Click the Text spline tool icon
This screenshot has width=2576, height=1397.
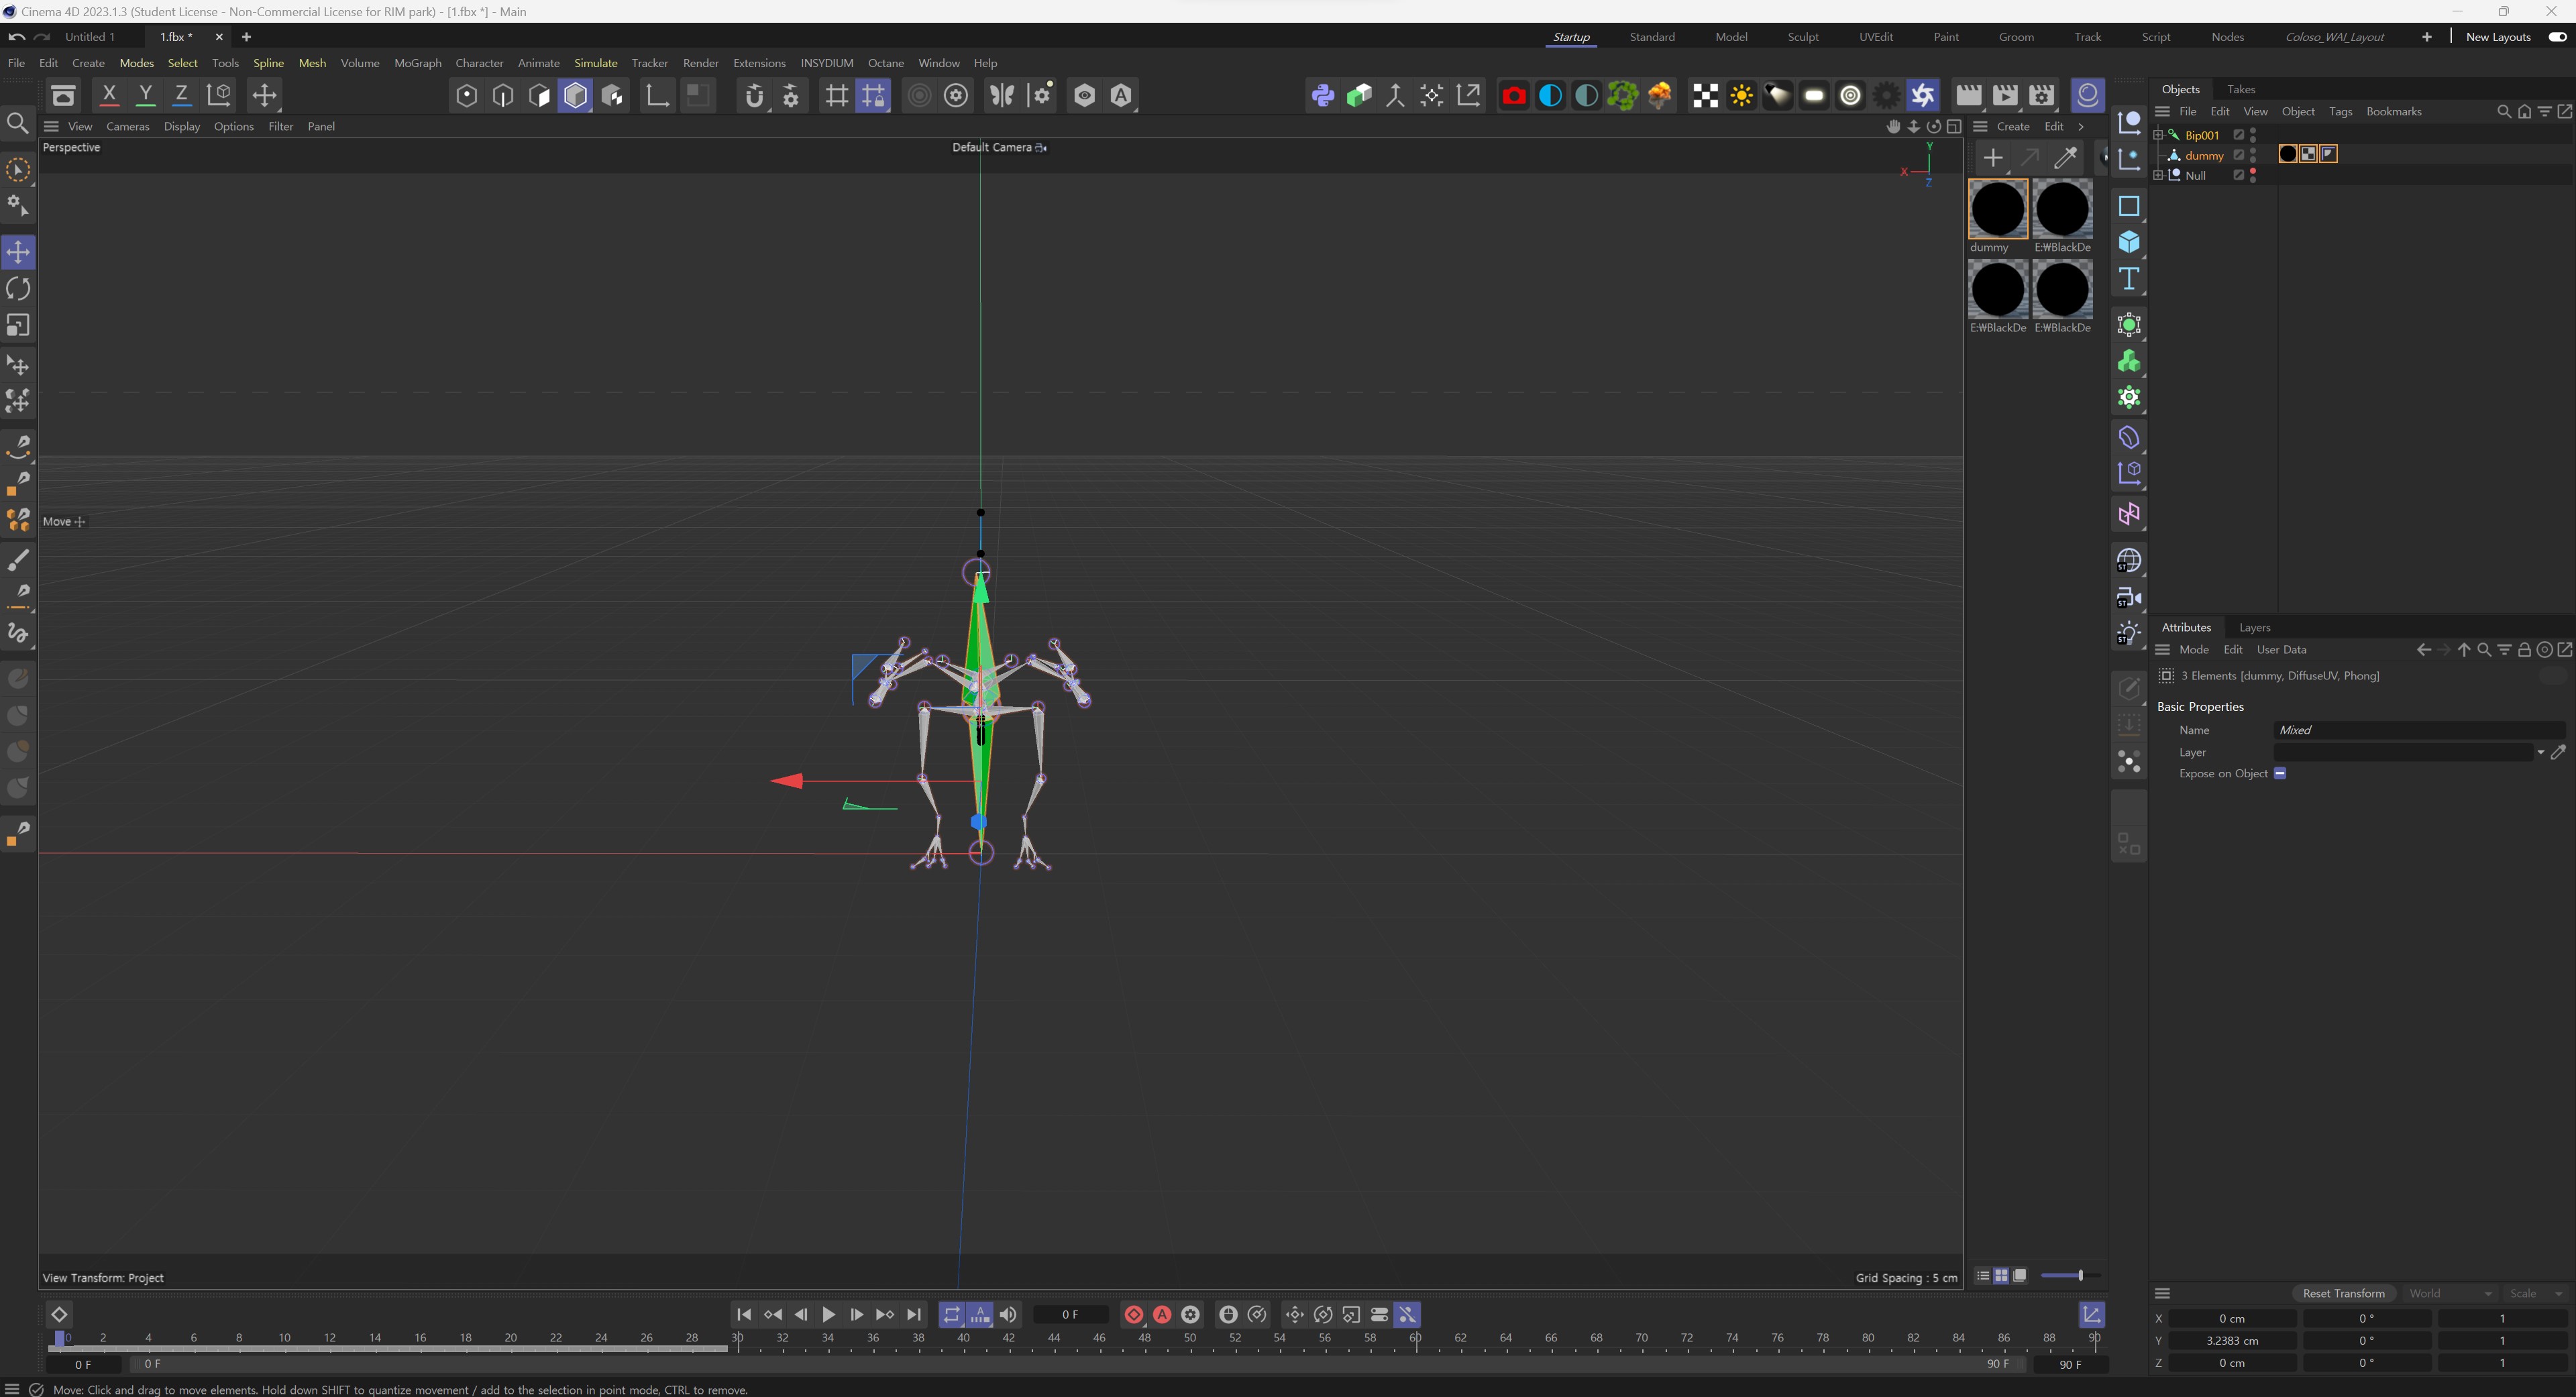point(2129,279)
